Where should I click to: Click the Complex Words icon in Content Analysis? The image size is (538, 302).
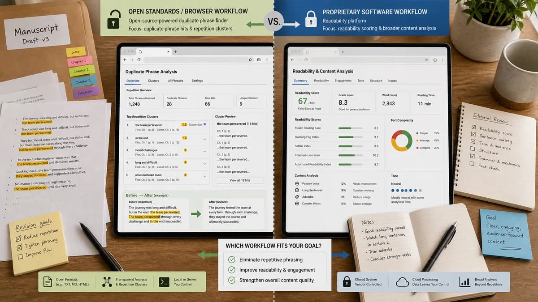(x=297, y=204)
